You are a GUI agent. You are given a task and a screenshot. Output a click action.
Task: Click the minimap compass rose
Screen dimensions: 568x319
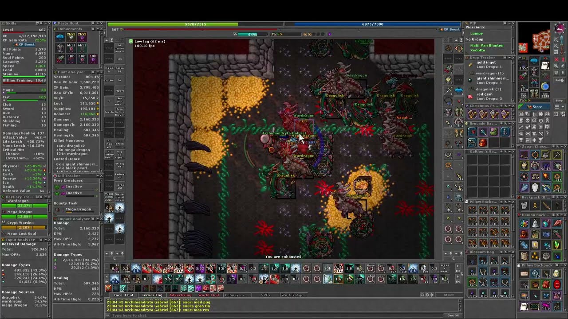coord(560,28)
